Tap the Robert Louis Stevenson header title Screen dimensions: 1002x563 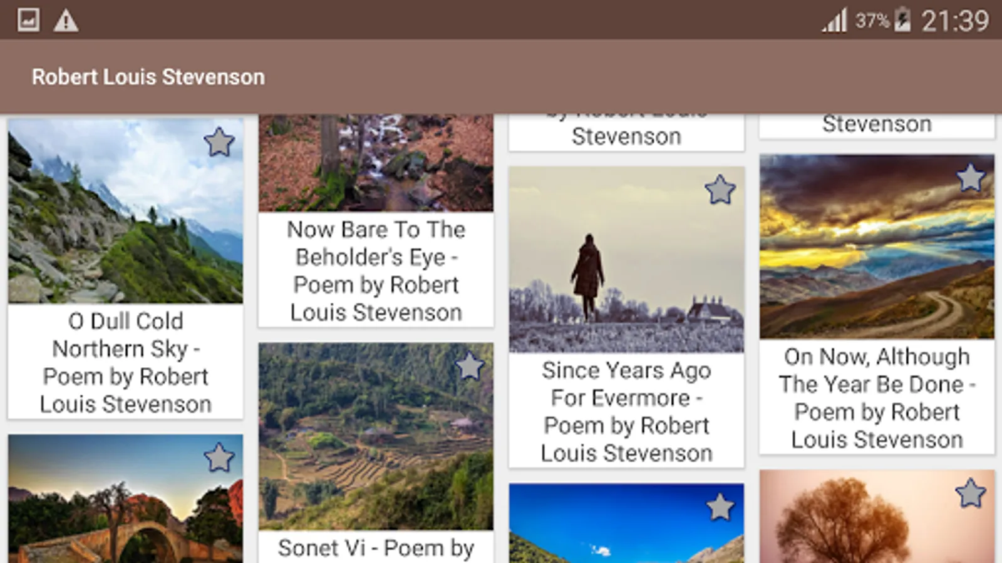tap(148, 77)
